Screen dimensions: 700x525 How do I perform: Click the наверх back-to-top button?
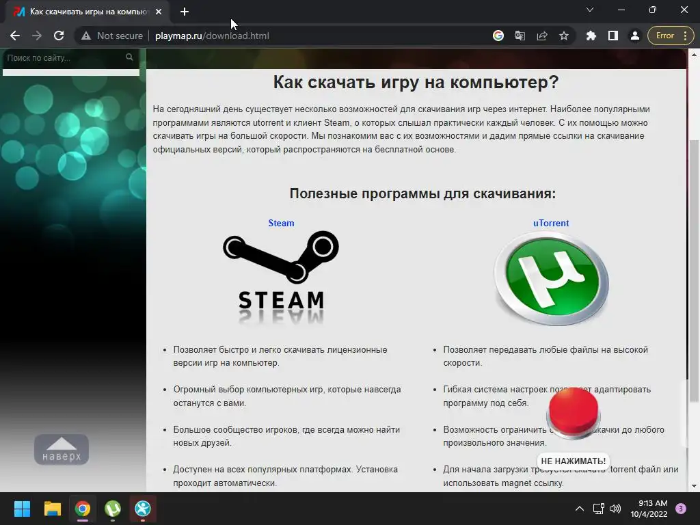(x=62, y=450)
